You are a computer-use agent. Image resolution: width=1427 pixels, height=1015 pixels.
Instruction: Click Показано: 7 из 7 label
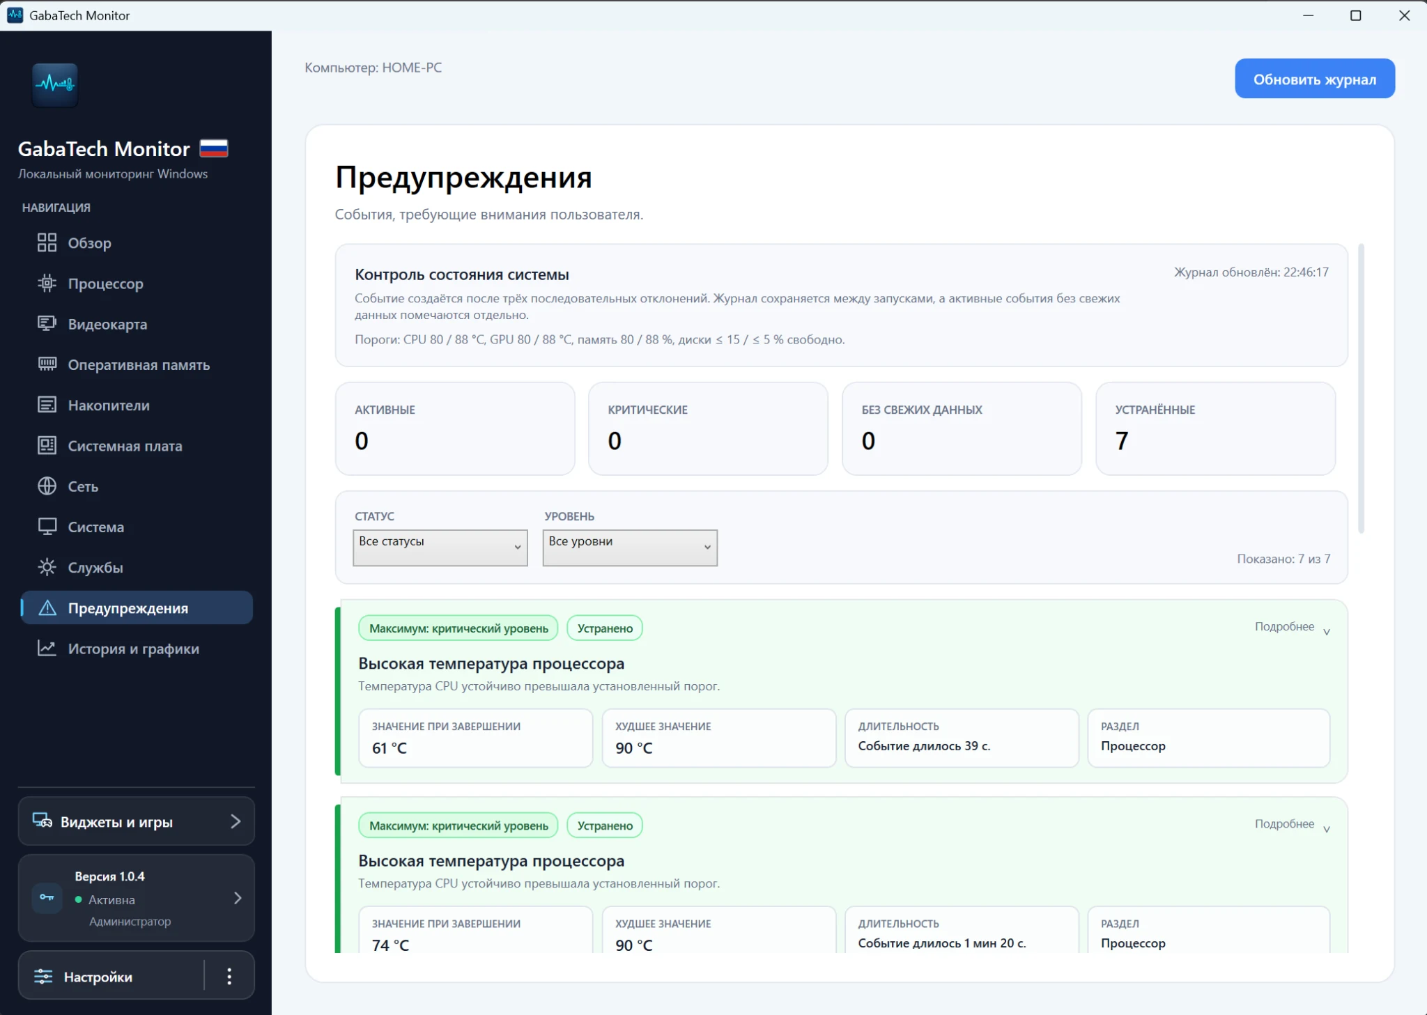point(1283,558)
